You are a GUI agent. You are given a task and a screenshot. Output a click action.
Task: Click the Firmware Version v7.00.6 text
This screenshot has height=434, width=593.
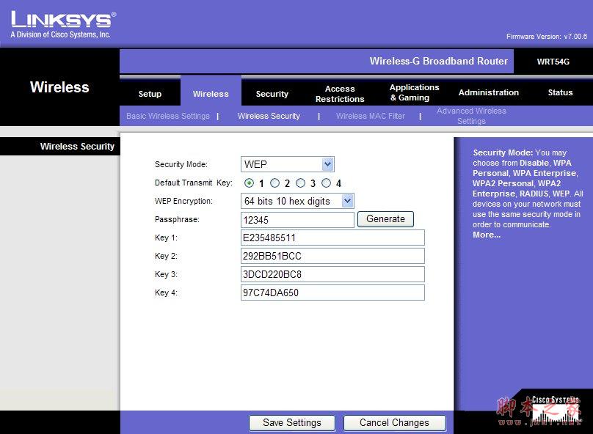point(547,36)
